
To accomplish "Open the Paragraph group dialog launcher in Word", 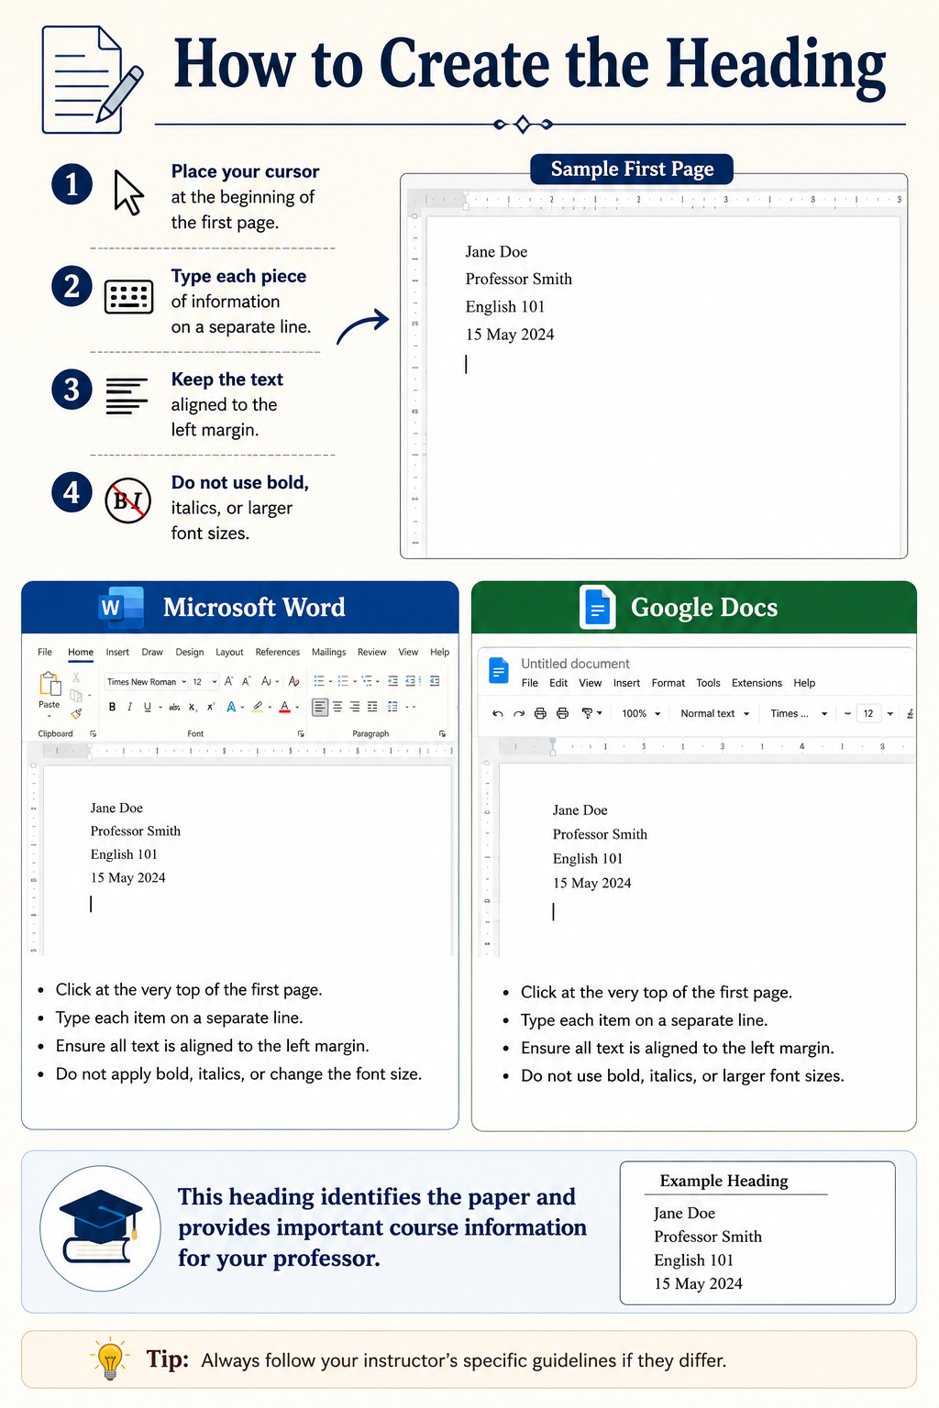I will click(443, 734).
